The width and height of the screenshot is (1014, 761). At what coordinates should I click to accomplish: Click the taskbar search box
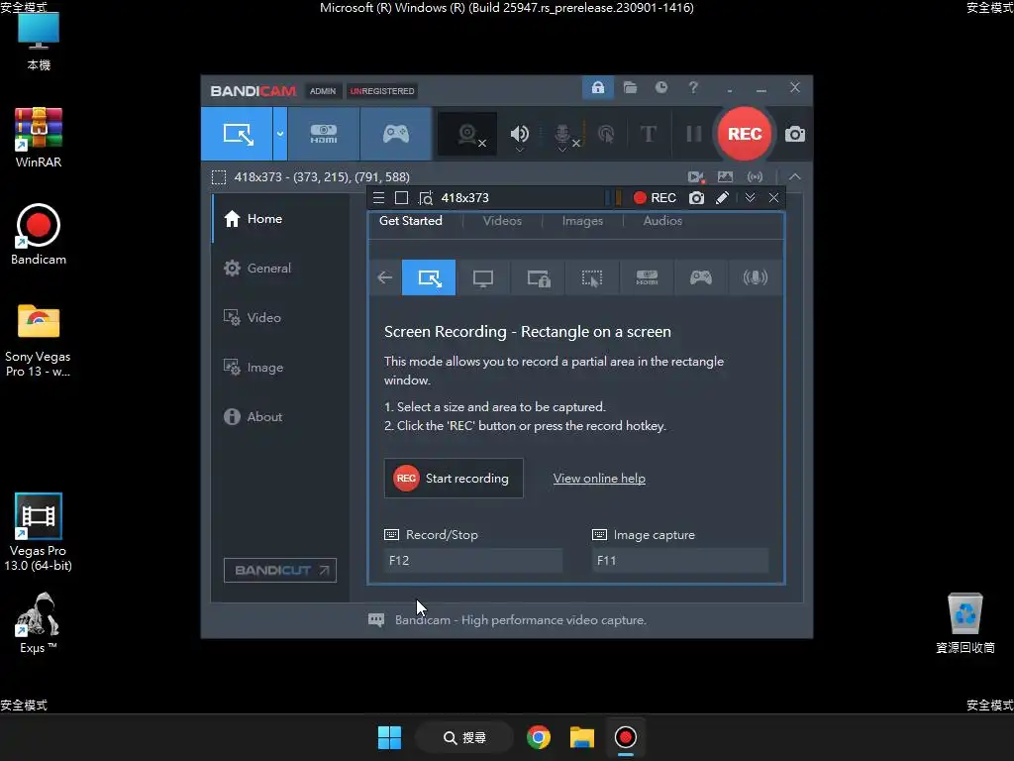(x=465, y=737)
